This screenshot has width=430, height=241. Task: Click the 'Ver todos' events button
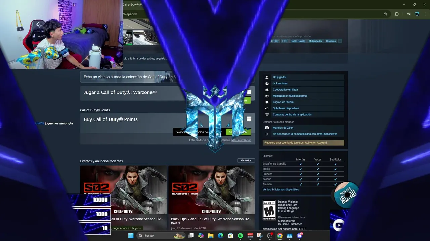pos(246,161)
